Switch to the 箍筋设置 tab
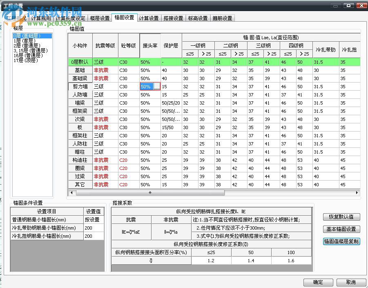The image size is (368, 288). (x=223, y=18)
